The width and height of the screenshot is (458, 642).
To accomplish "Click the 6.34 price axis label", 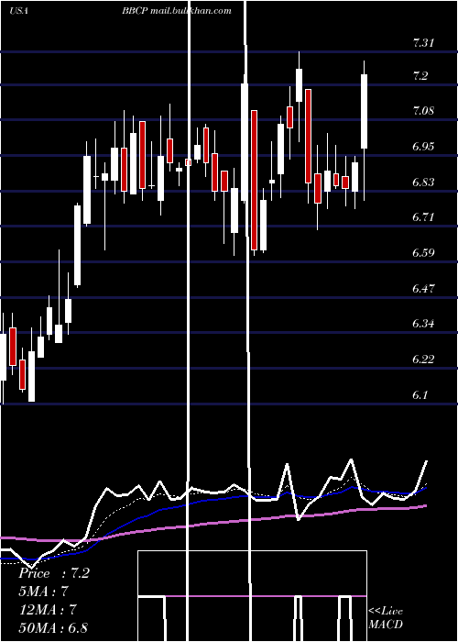I will [x=423, y=324].
